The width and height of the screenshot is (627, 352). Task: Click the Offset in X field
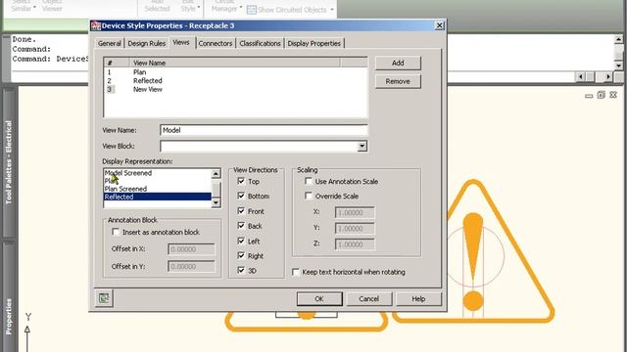[191, 249]
